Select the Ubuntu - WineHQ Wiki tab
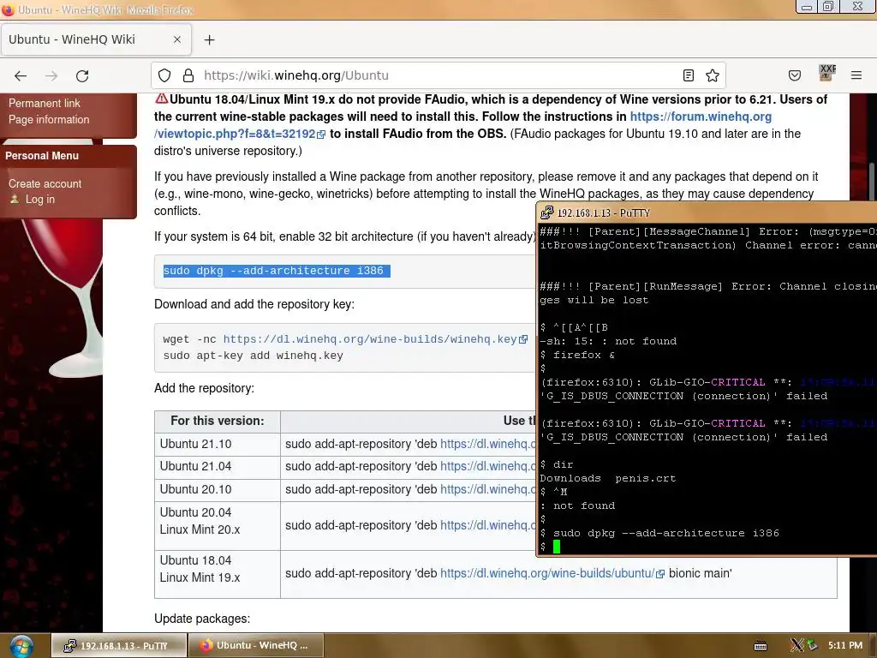Image resolution: width=877 pixels, height=658 pixels. (96, 39)
